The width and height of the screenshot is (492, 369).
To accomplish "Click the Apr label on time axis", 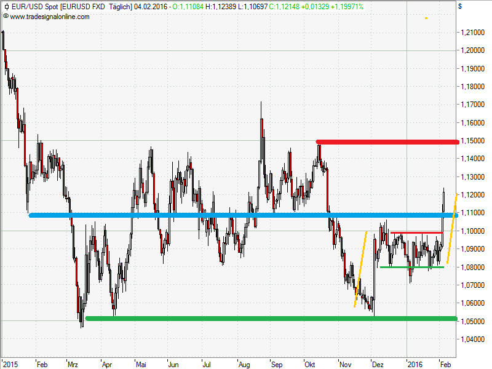I will point(107,365).
